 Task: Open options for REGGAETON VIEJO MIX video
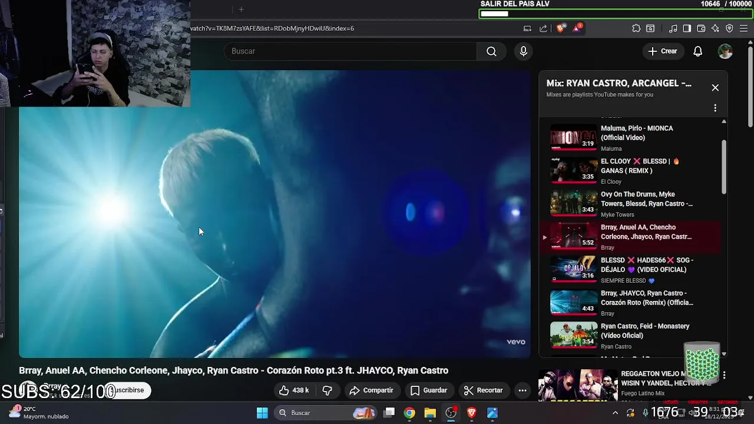(x=724, y=375)
